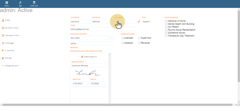Click the red X Delete Signature icon
Viewport: 240px width, 111px height.
pos(82,57)
